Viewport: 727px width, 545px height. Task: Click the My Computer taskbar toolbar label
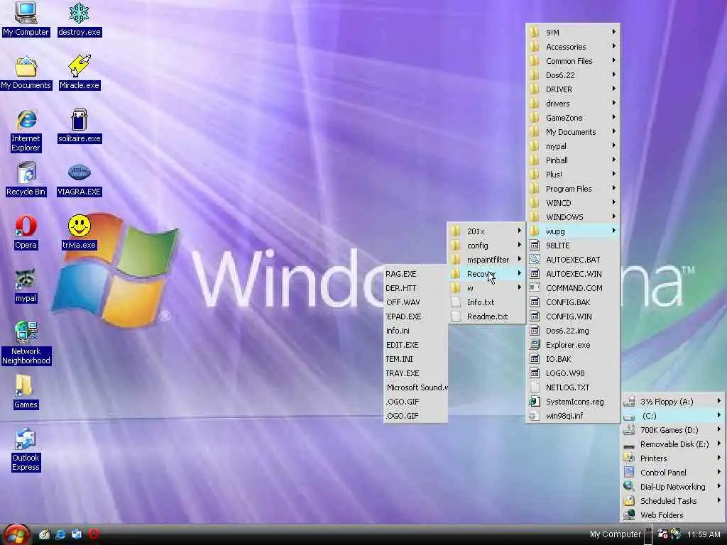616,534
